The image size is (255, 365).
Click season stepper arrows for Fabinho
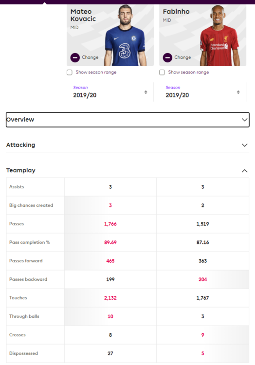coord(238,92)
